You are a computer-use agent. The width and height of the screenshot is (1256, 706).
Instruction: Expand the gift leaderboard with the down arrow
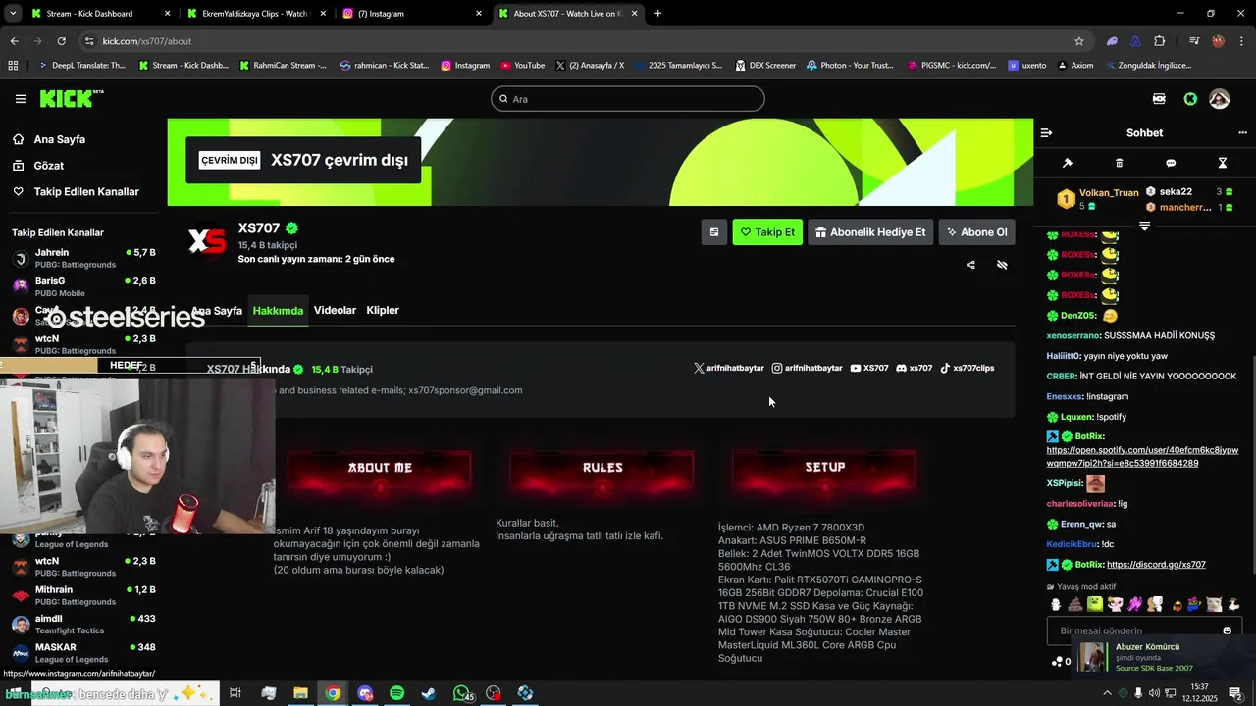point(1144,226)
